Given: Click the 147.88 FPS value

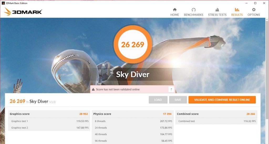Looking at the screenshot, I should 82,128.
